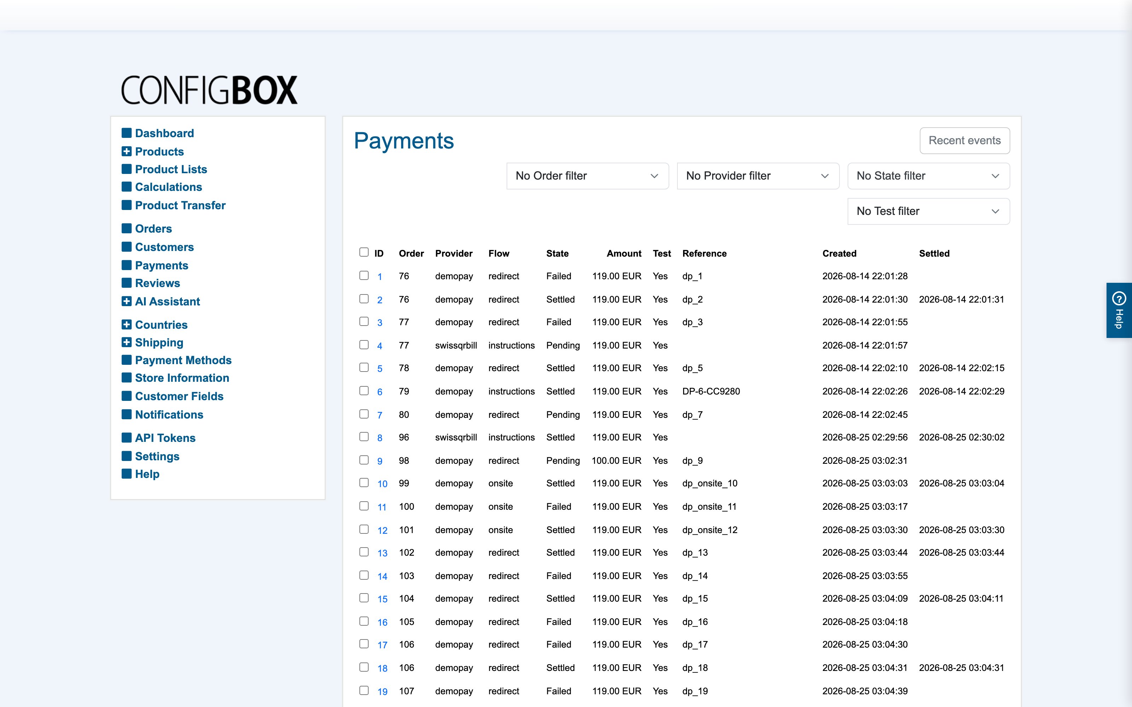Click the square icon beside Product Lists
The image size is (1132, 707).
point(126,169)
